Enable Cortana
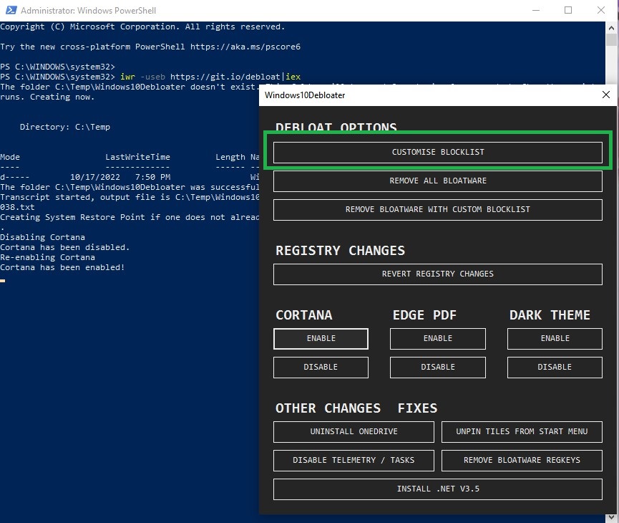619x523 pixels. coord(321,338)
